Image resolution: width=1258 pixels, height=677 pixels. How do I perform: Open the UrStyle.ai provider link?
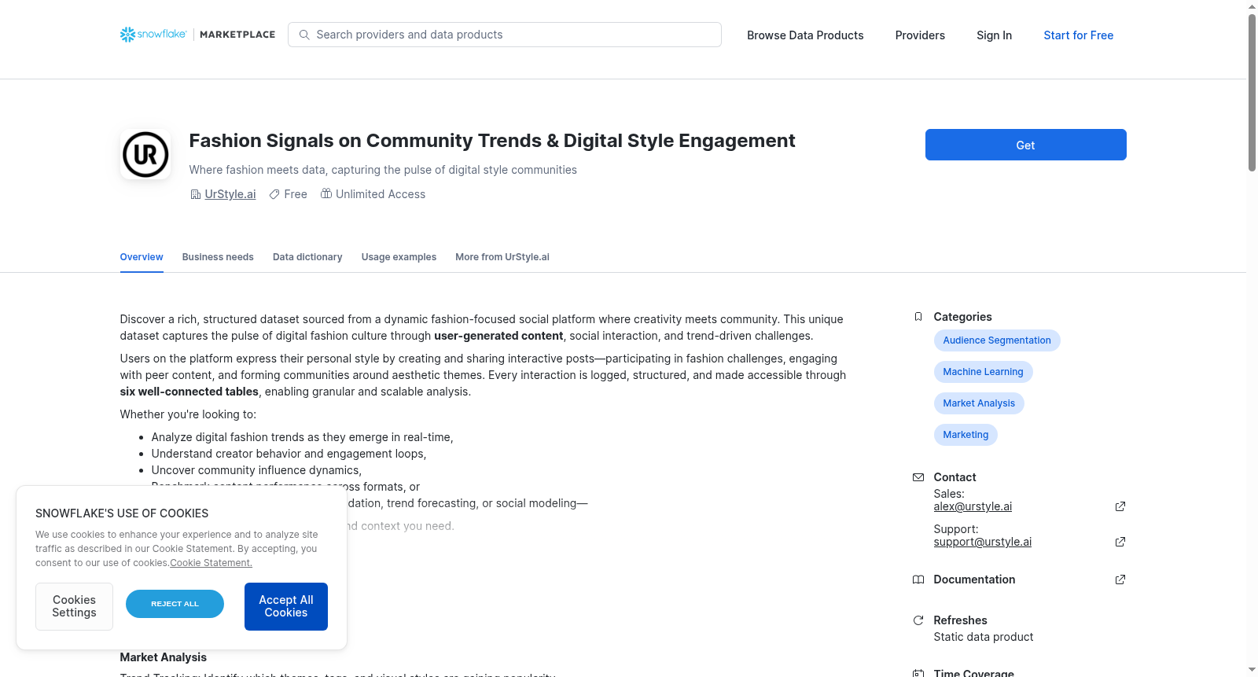click(x=230, y=194)
